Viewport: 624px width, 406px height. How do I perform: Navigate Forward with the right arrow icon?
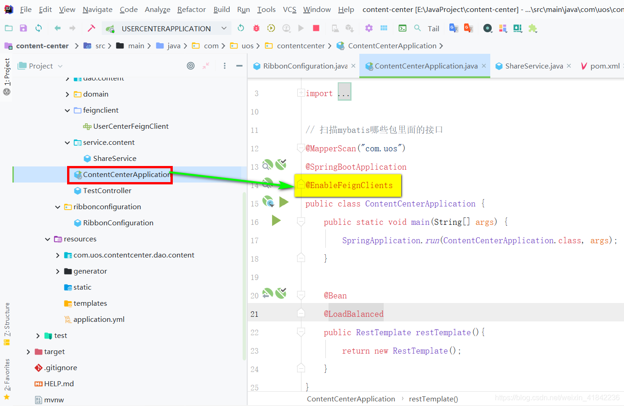(x=72, y=29)
